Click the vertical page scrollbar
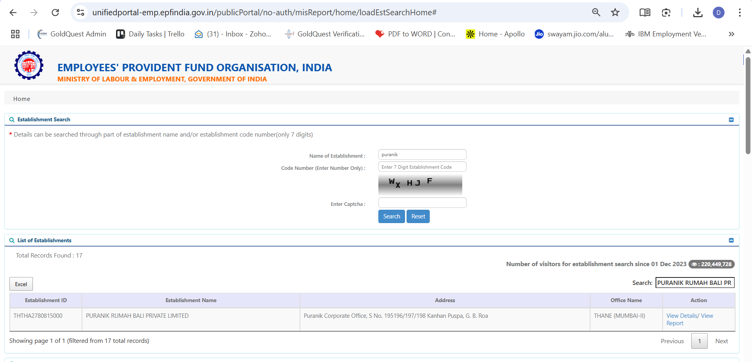Image resolution: width=752 pixels, height=362 pixels. click(748, 106)
